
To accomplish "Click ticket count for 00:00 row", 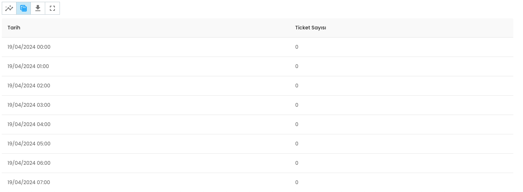I will pyautogui.click(x=297, y=47).
